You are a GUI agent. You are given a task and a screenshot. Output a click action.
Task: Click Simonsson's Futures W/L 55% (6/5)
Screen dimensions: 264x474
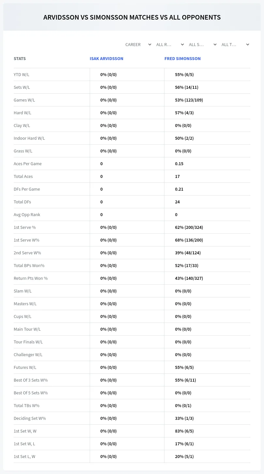[184, 367]
